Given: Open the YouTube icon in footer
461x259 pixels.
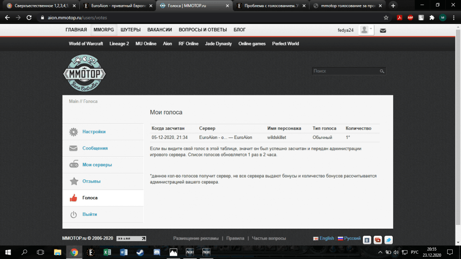Looking at the screenshot, I should (378, 240).
